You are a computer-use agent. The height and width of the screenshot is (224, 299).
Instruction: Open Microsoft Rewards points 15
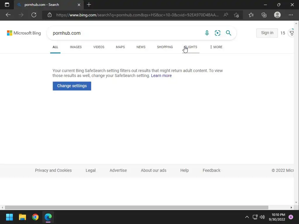283,33
